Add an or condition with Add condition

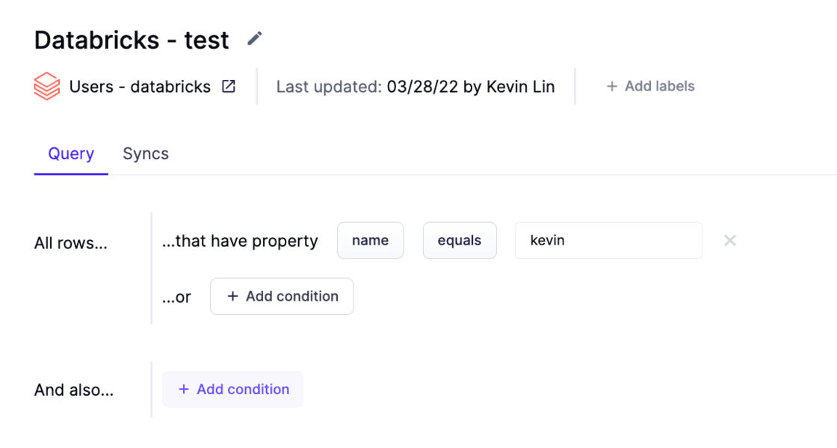click(282, 297)
